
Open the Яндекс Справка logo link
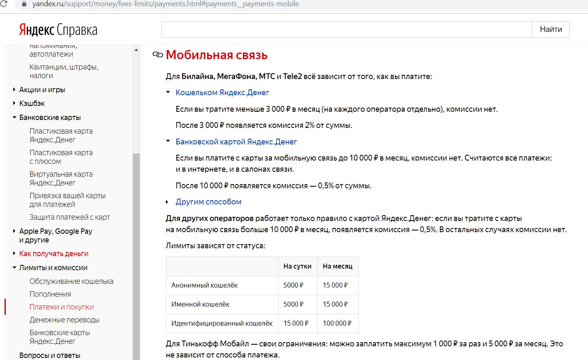pos(58,30)
